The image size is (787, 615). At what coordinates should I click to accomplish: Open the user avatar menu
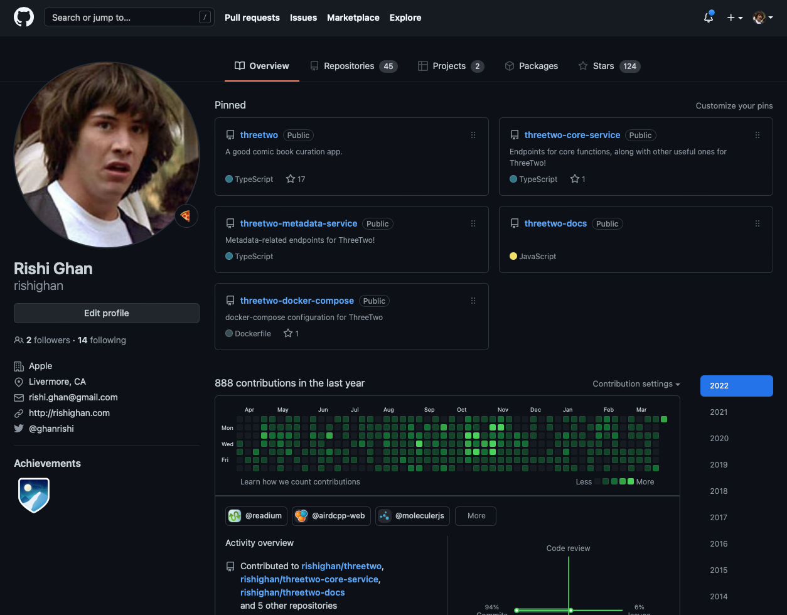[x=763, y=18]
